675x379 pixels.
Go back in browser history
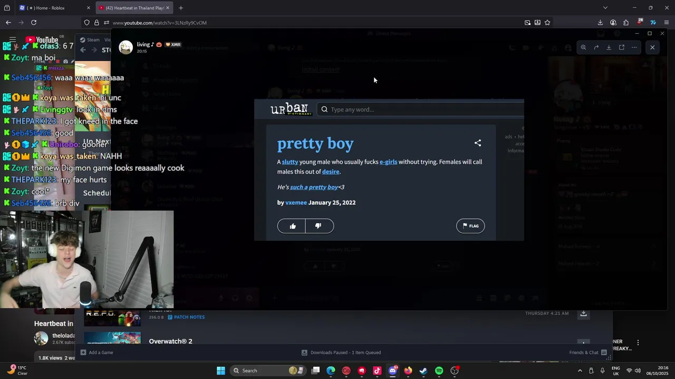8,23
